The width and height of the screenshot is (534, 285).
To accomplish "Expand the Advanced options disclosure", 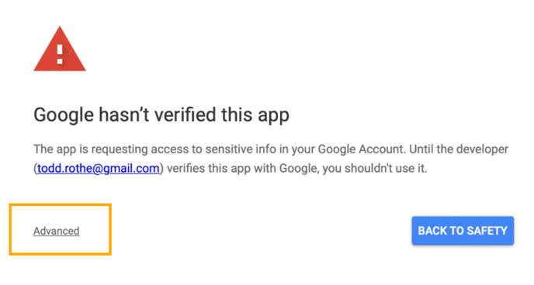I will click(57, 231).
